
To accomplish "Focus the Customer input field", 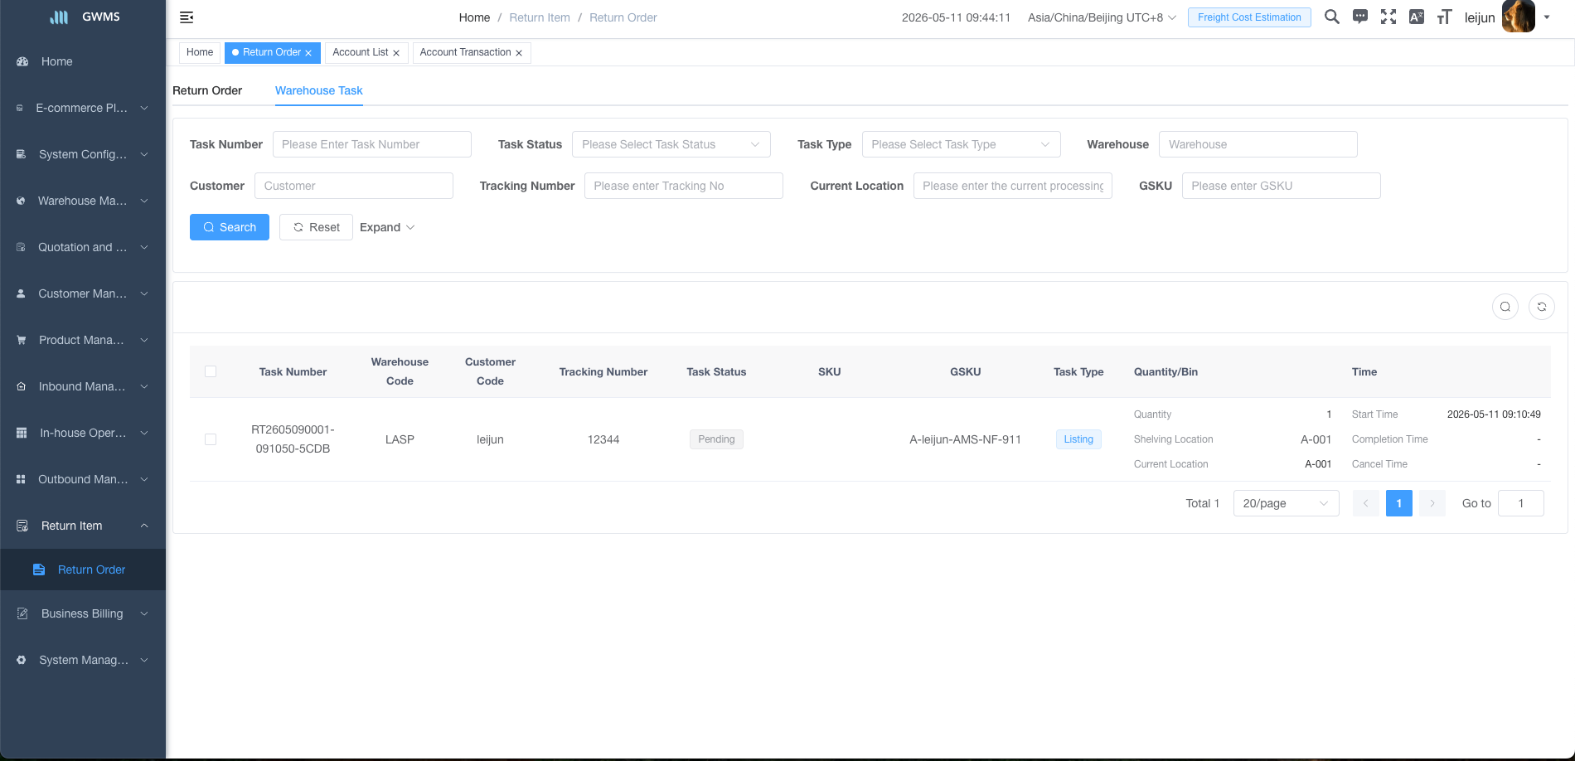I will (354, 186).
